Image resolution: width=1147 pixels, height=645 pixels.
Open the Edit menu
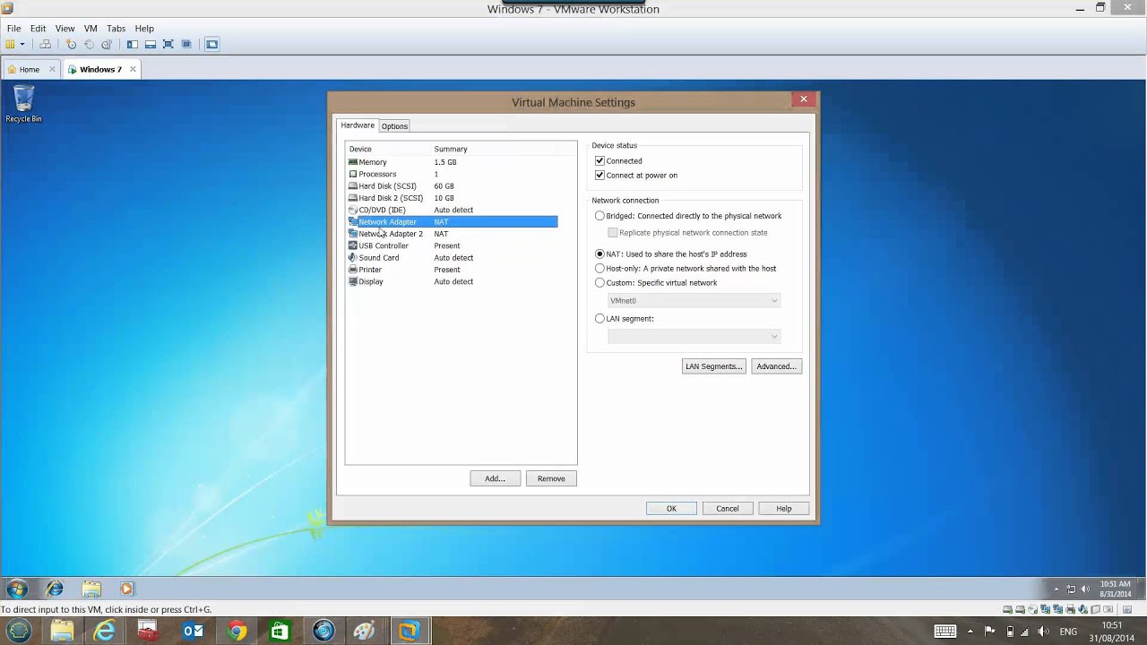click(38, 29)
